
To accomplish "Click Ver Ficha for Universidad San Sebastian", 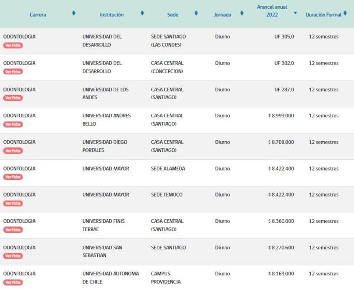I will click(13, 256).
